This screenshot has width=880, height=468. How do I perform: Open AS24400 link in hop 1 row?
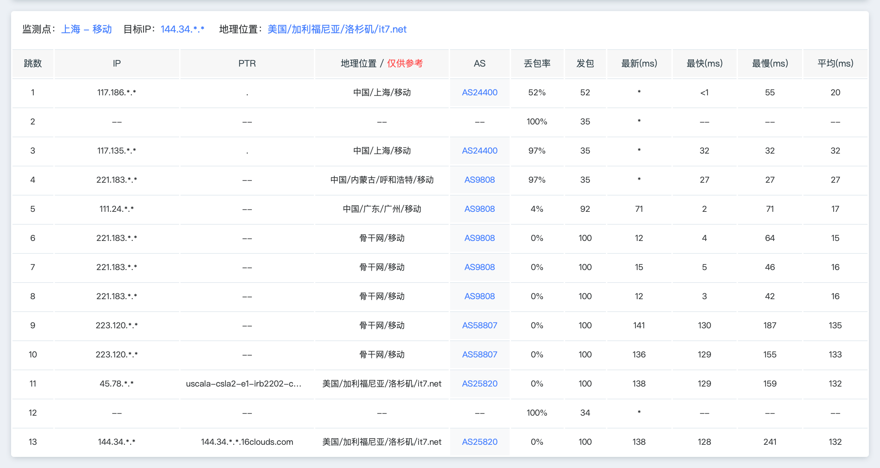coord(479,93)
